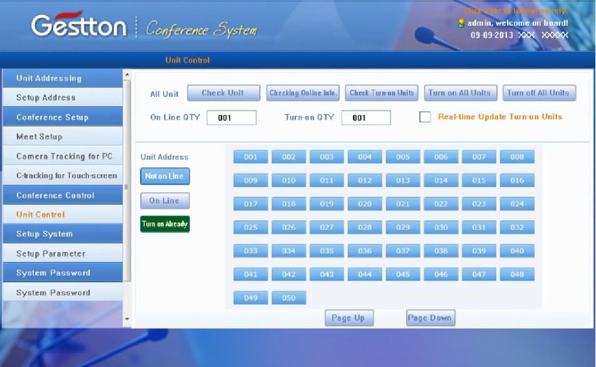Viewport: 596px width, 367px height.
Task: Select unit address 024
Action: pos(517,204)
